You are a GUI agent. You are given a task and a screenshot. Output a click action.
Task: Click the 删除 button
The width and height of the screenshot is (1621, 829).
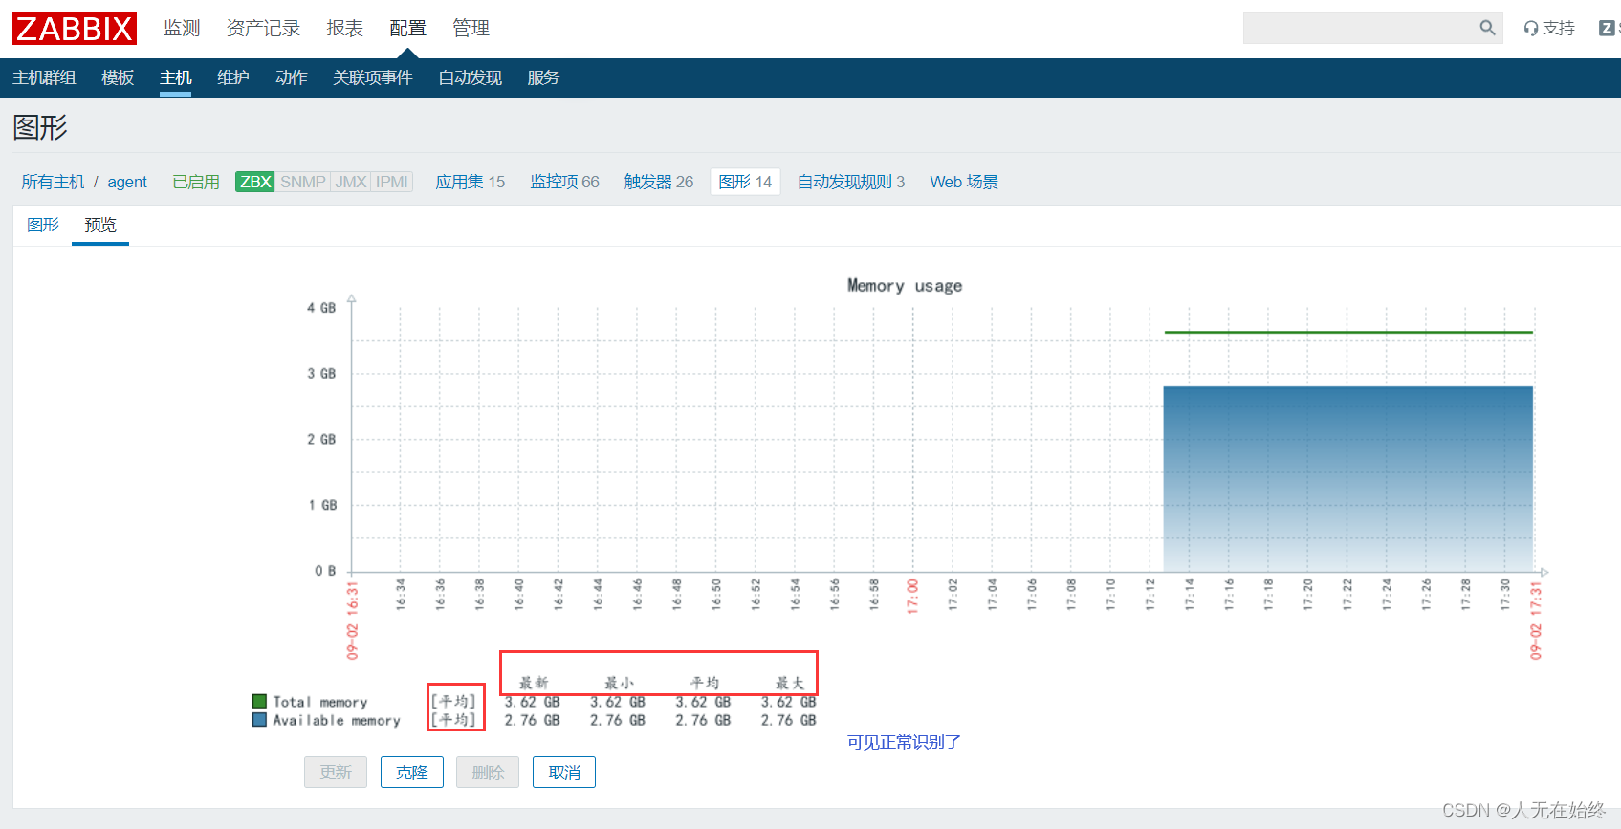(x=488, y=773)
